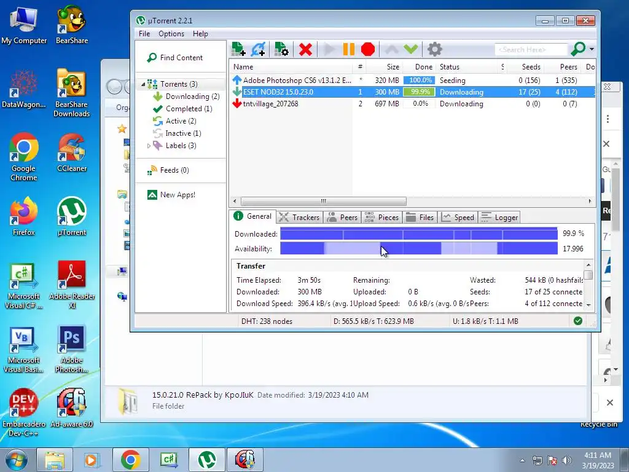This screenshot has width=629, height=472.
Task: Switch to the Speed tab
Action: point(458,217)
